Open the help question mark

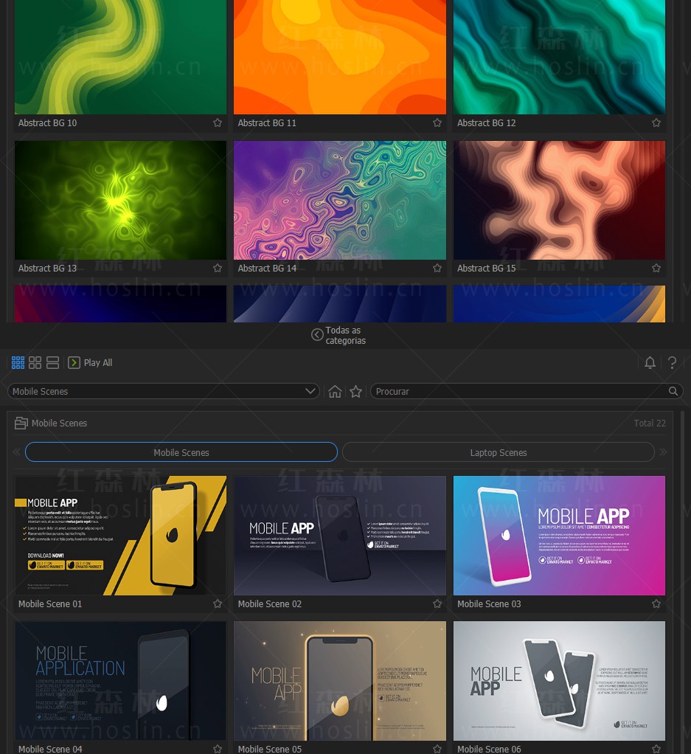673,362
